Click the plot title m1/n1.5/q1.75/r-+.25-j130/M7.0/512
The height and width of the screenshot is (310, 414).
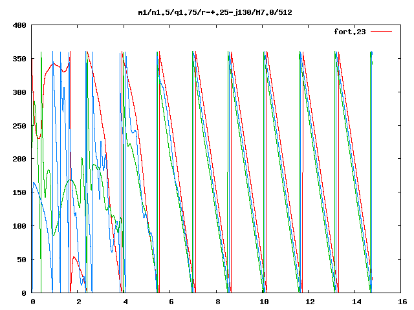[215, 12]
